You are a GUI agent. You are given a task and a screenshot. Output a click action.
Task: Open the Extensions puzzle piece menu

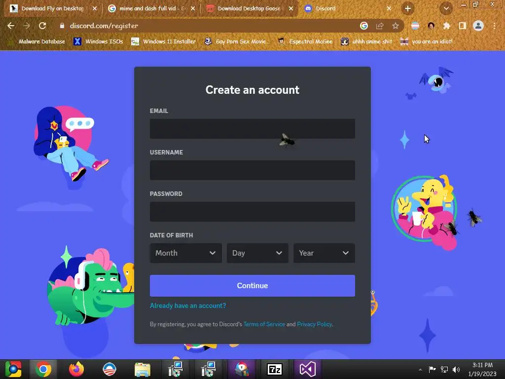tap(447, 26)
